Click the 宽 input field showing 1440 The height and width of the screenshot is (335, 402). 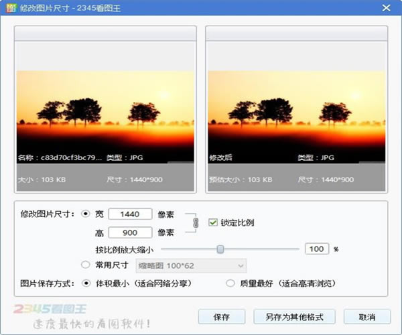pyautogui.click(x=131, y=214)
